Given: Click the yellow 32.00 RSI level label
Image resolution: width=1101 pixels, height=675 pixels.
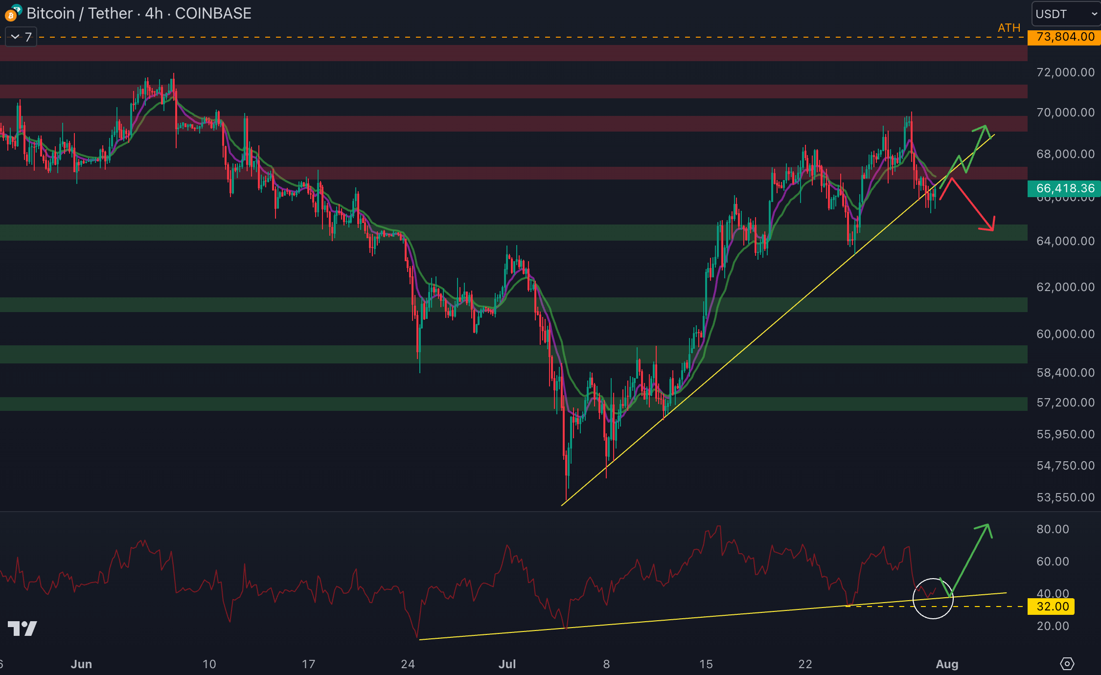Looking at the screenshot, I should pyautogui.click(x=1052, y=607).
